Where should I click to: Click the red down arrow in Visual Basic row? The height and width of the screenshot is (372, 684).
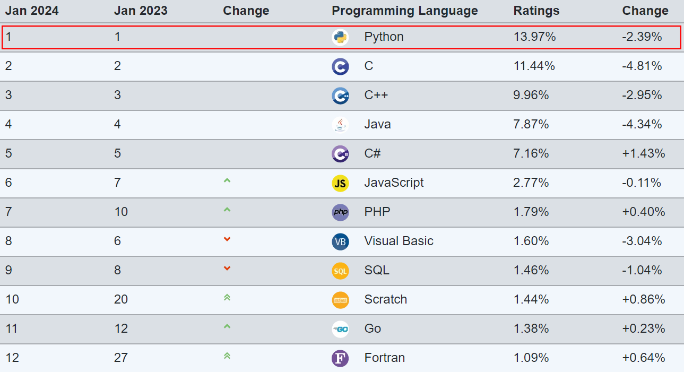point(227,239)
